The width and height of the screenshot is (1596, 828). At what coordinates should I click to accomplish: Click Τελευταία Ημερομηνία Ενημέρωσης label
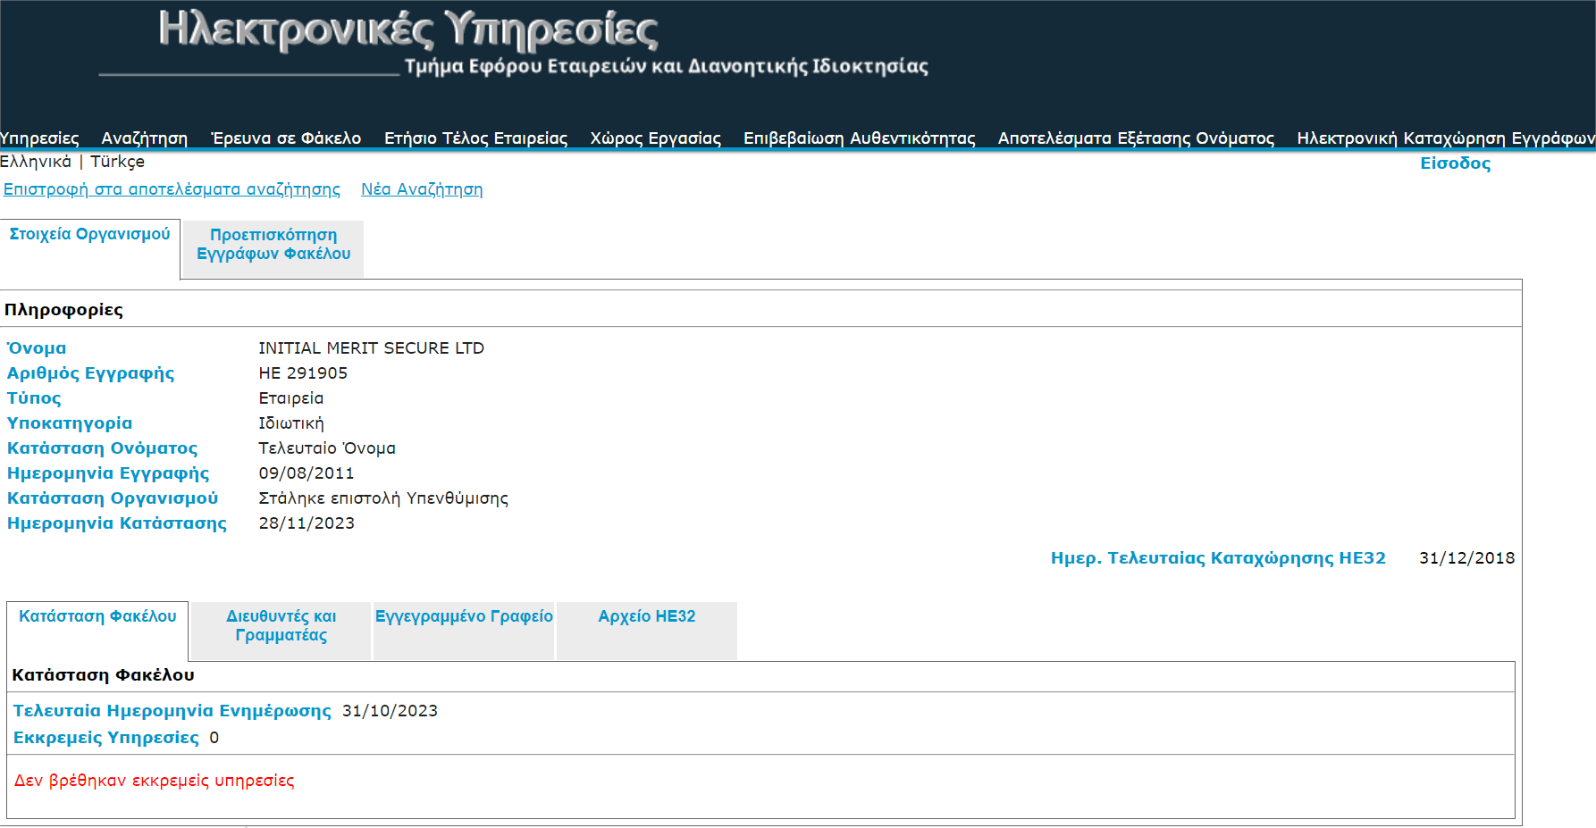[172, 711]
